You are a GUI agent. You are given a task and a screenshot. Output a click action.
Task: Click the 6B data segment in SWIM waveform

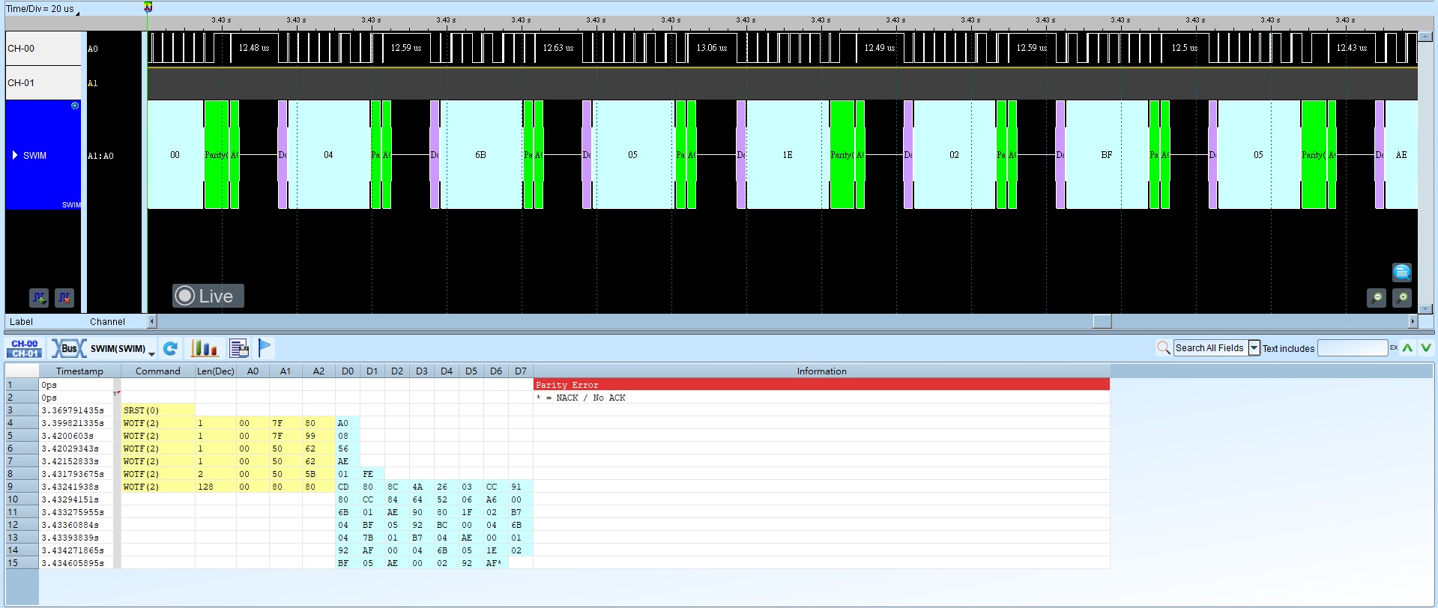(x=481, y=155)
